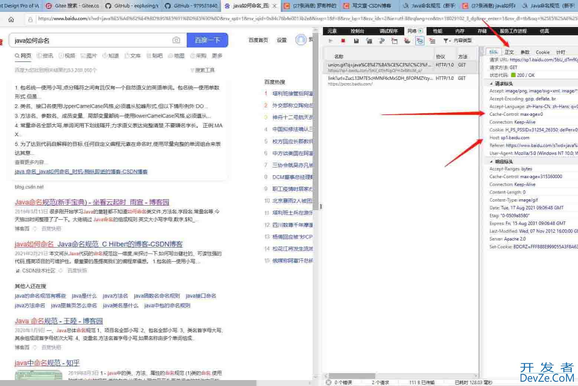Image resolution: width=578 pixels, height=386 pixels.
Task: Open the 调试程序 devtools tab
Action: coord(388,31)
